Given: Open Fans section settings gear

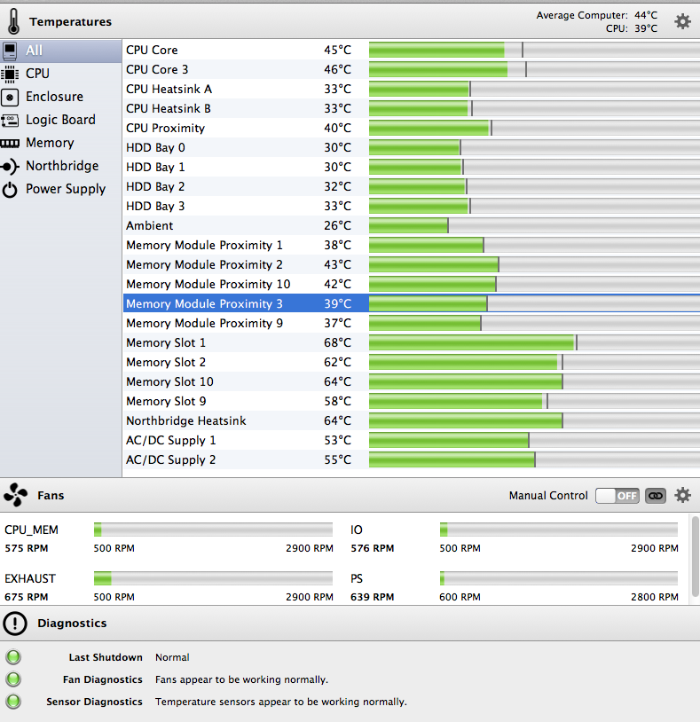Looking at the screenshot, I should point(682,496).
